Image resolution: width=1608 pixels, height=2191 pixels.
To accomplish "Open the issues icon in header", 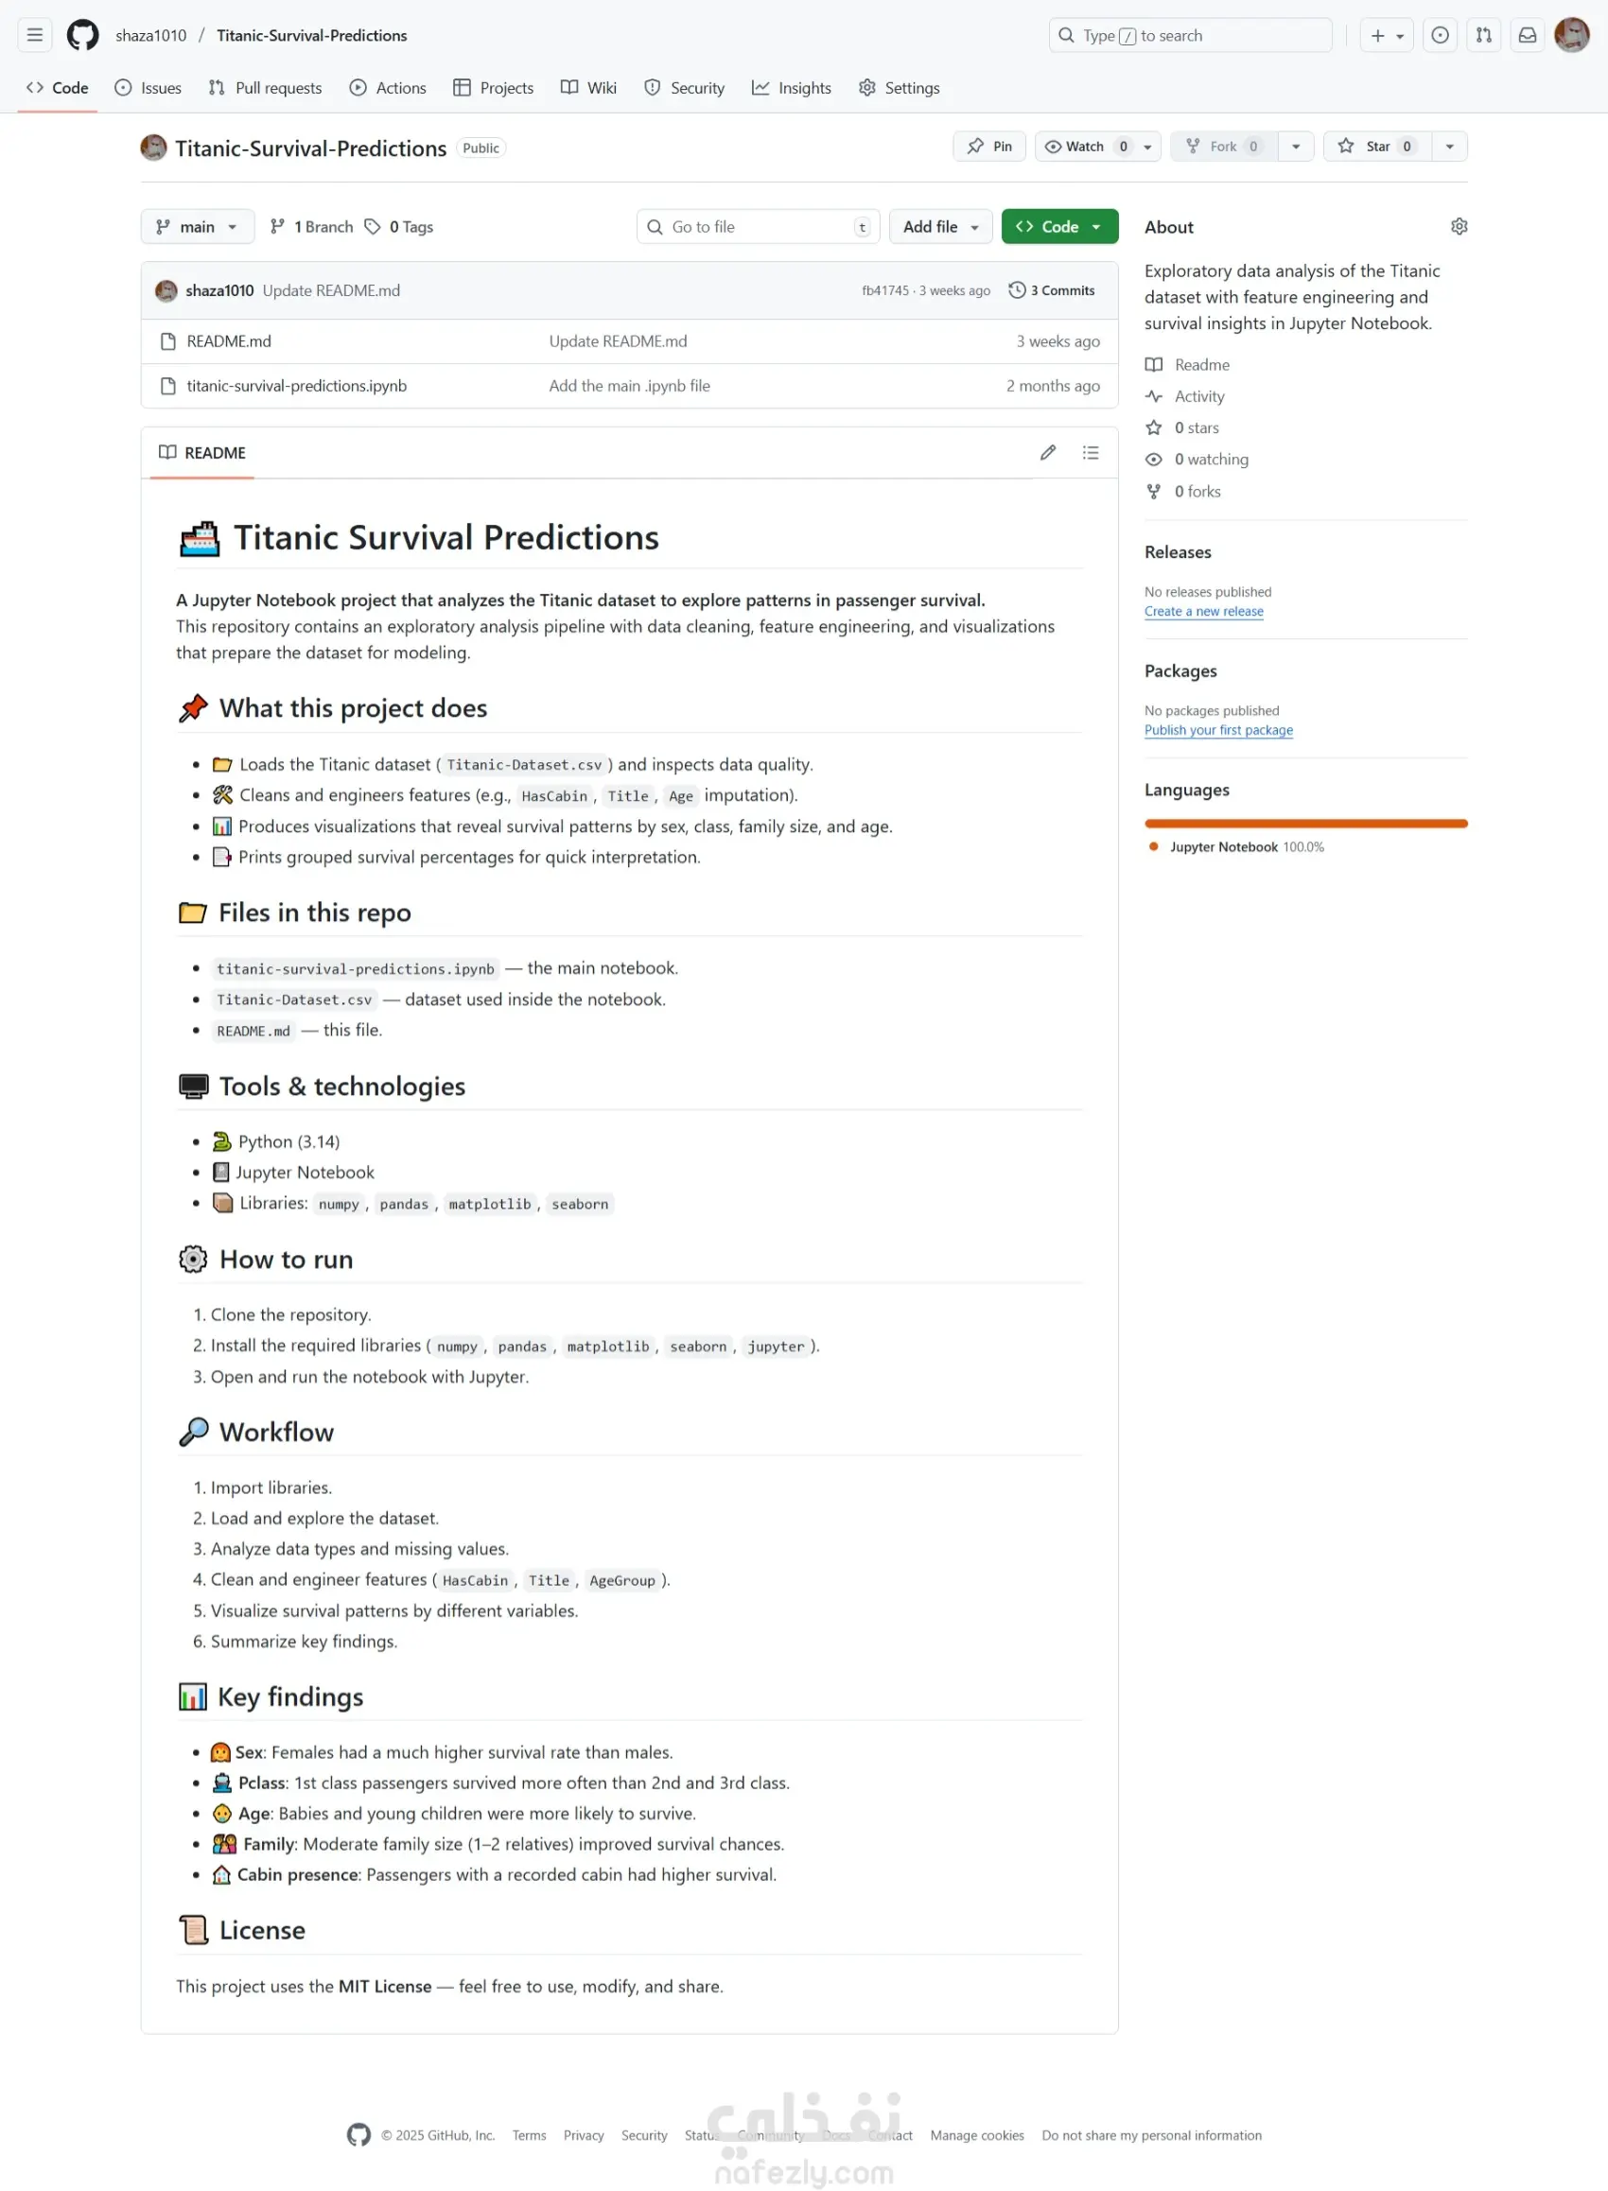I will [1440, 36].
